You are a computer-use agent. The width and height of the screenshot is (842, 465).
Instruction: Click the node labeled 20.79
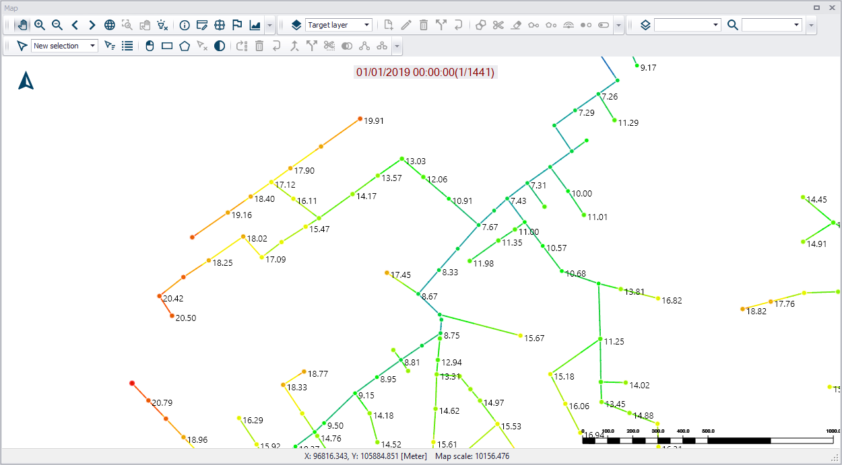[x=148, y=400]
